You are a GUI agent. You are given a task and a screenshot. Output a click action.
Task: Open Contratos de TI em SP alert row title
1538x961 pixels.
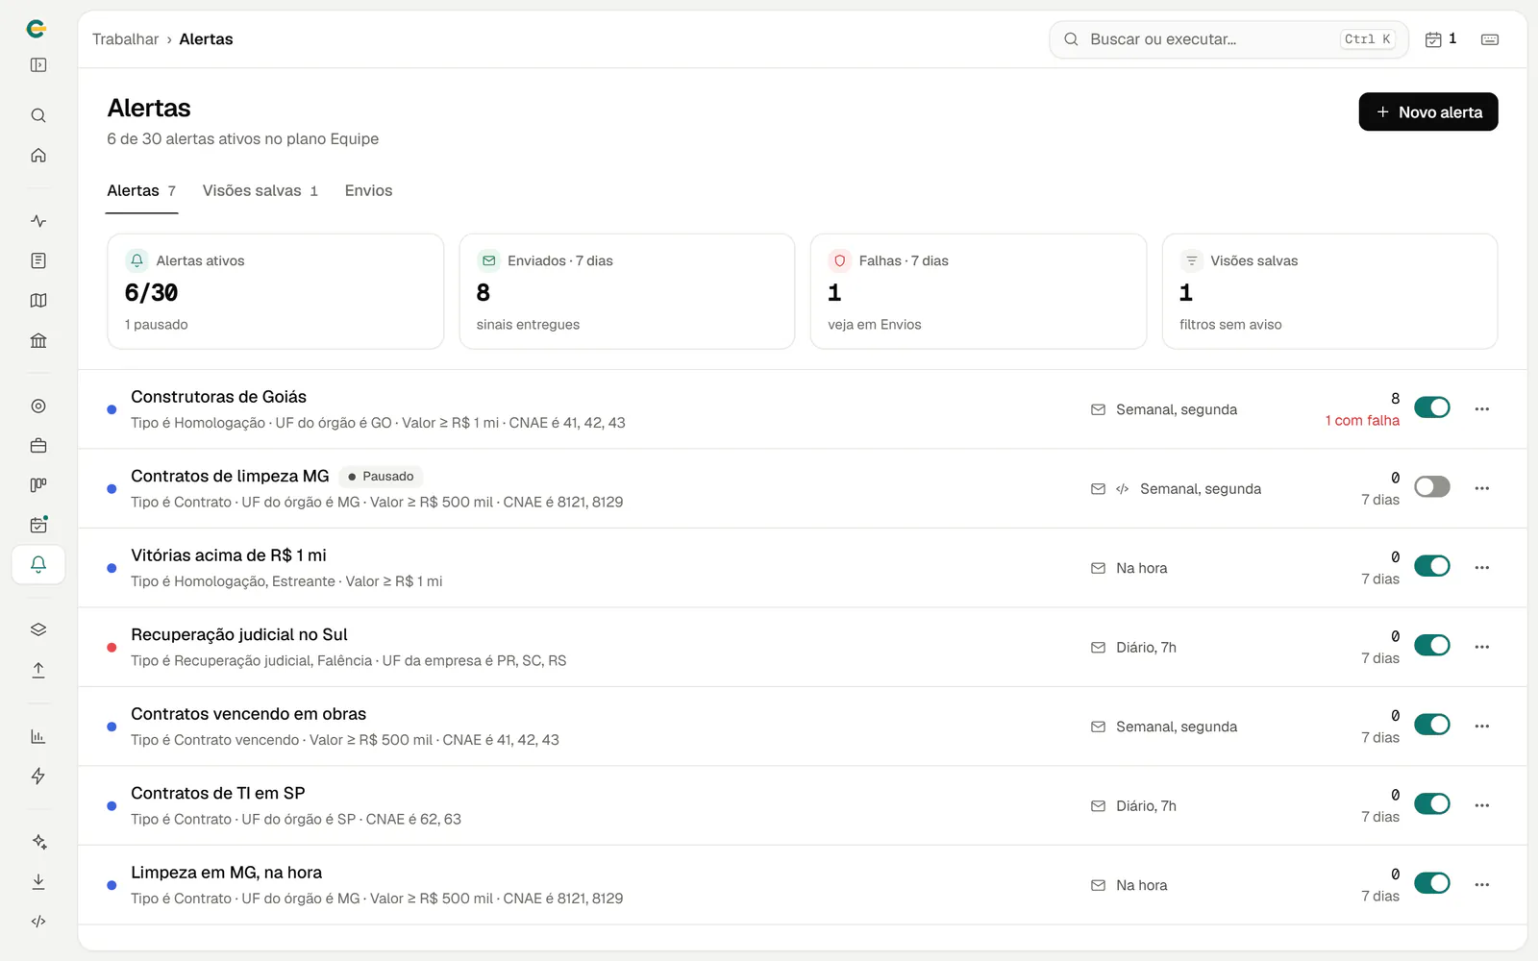[x=218, y=793]
